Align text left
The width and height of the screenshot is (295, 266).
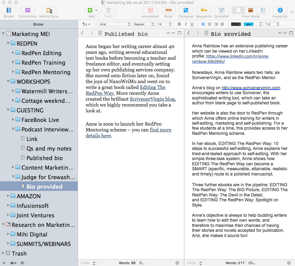tap(203, 24)
